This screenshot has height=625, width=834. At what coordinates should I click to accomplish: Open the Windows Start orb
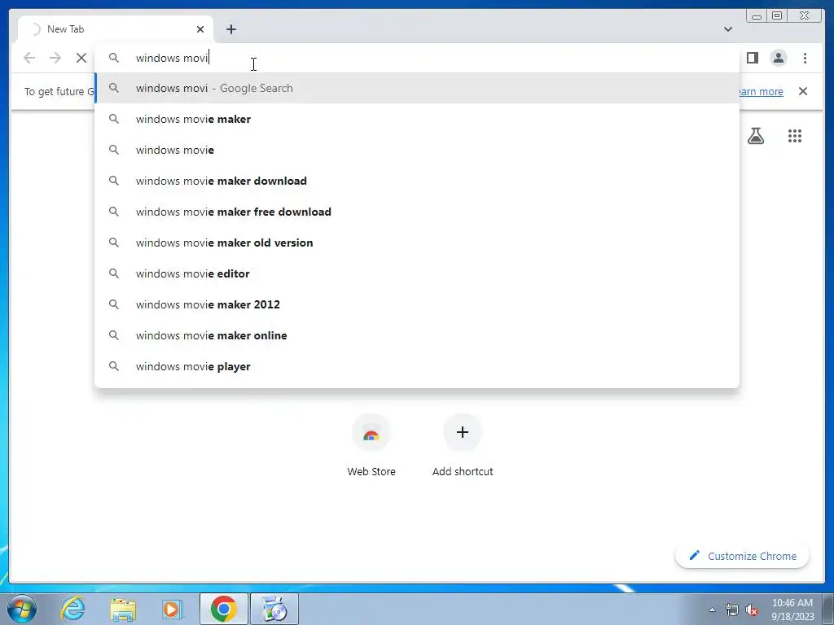(x=22, y=609)
